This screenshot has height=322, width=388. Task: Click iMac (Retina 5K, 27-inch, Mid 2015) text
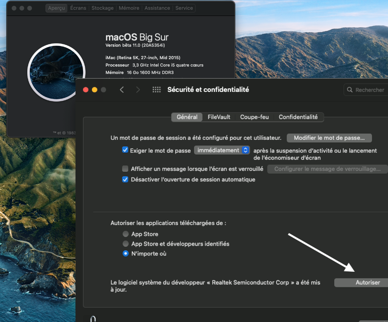tap(143, 58)
